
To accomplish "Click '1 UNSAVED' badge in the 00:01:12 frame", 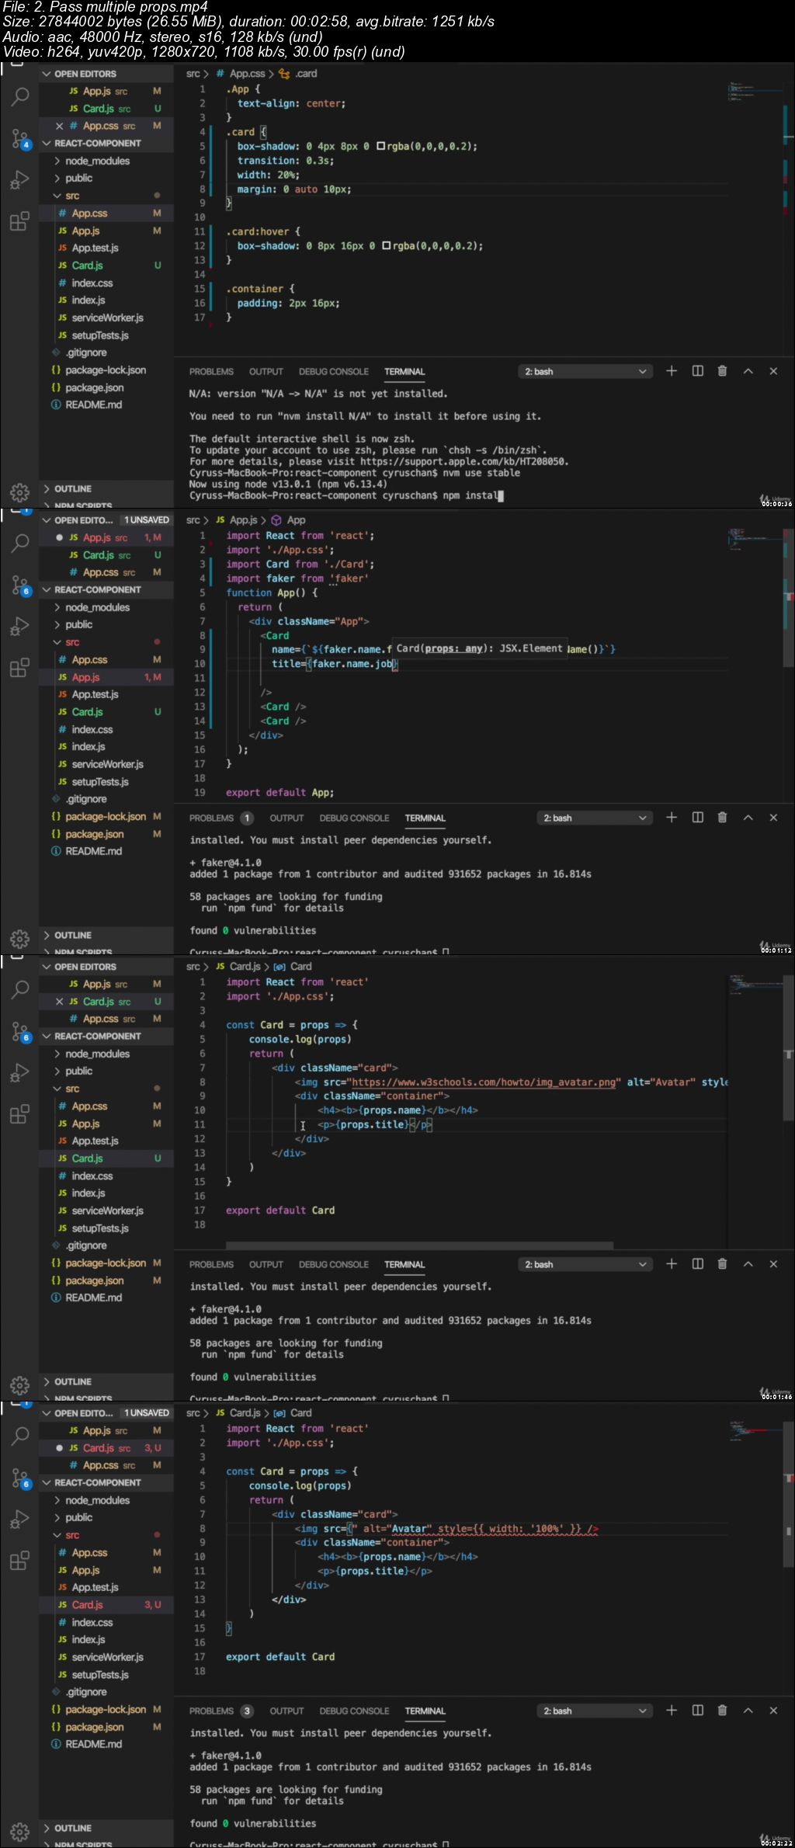I will [x=147, y=520].
